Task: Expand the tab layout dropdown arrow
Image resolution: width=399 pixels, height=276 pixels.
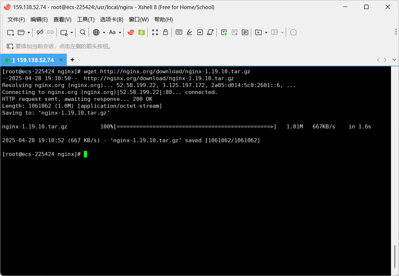Action: tap(282, 33)
